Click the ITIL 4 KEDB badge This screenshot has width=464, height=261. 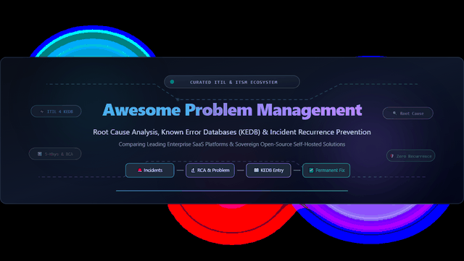56,112
